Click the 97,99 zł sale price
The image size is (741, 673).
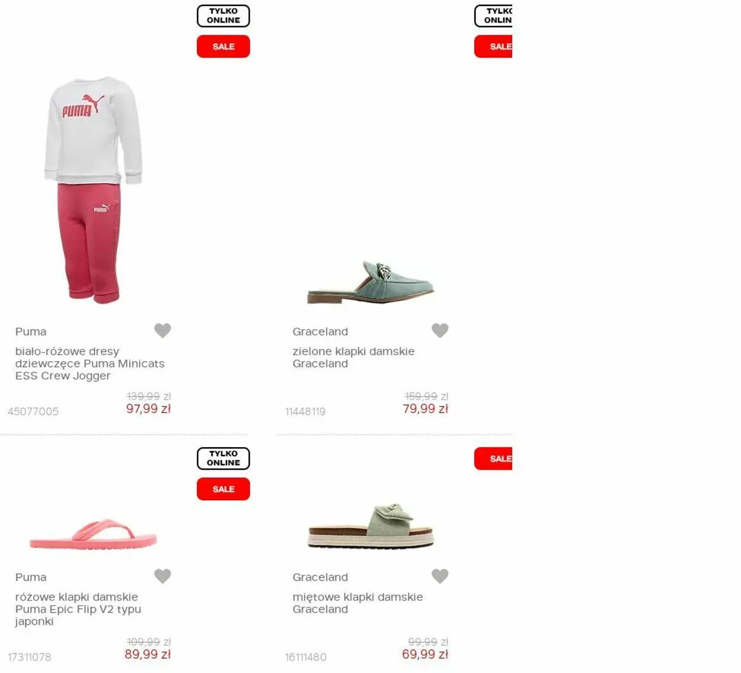(x=148, y=409)
